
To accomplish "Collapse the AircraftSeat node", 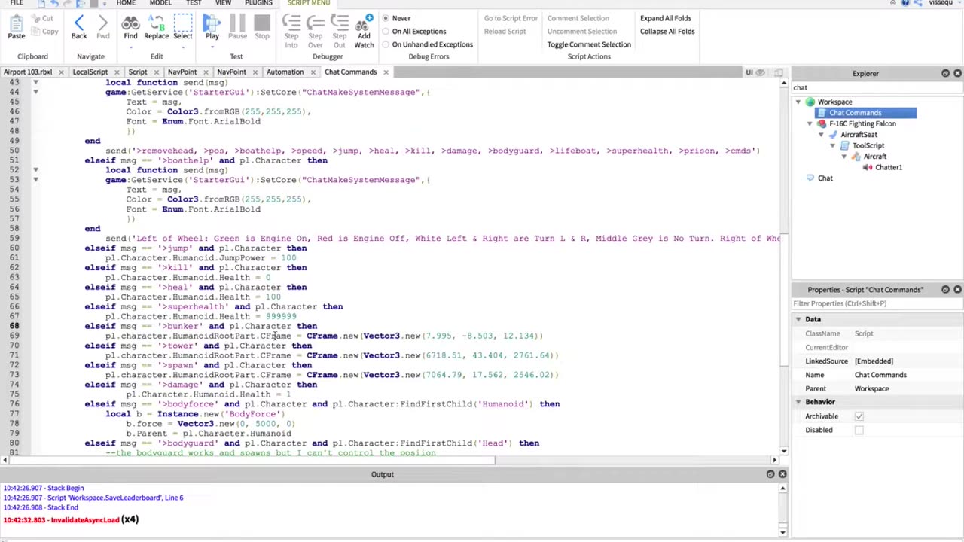I will tap(821, 135).
